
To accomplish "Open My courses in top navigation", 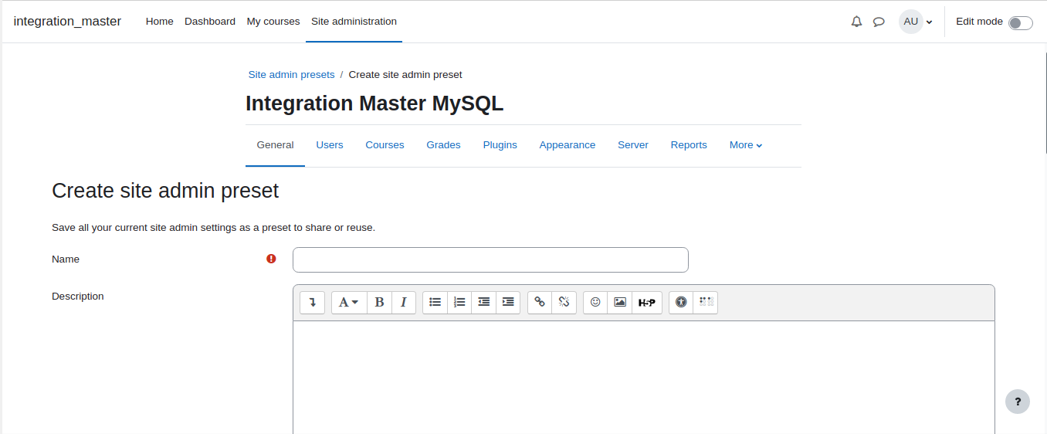I will (273, 22).
